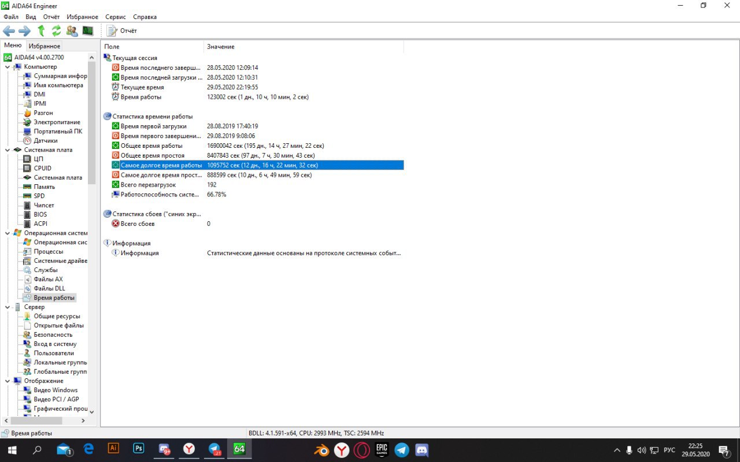
Task: Open the Датчики tree item
Action: pyautogui.click(x=40, y=141)
